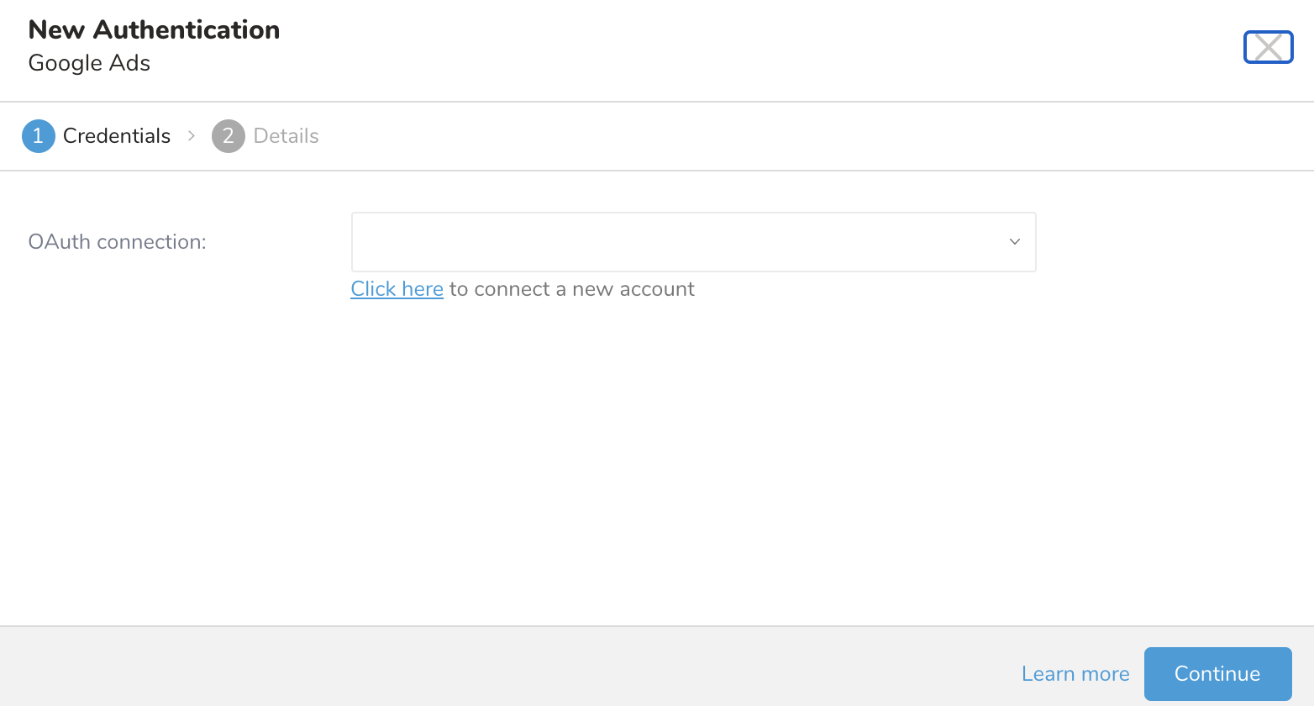1314x706 pixels.
Task: Follow the "Click here" link
Action: (x=397, y=289)
